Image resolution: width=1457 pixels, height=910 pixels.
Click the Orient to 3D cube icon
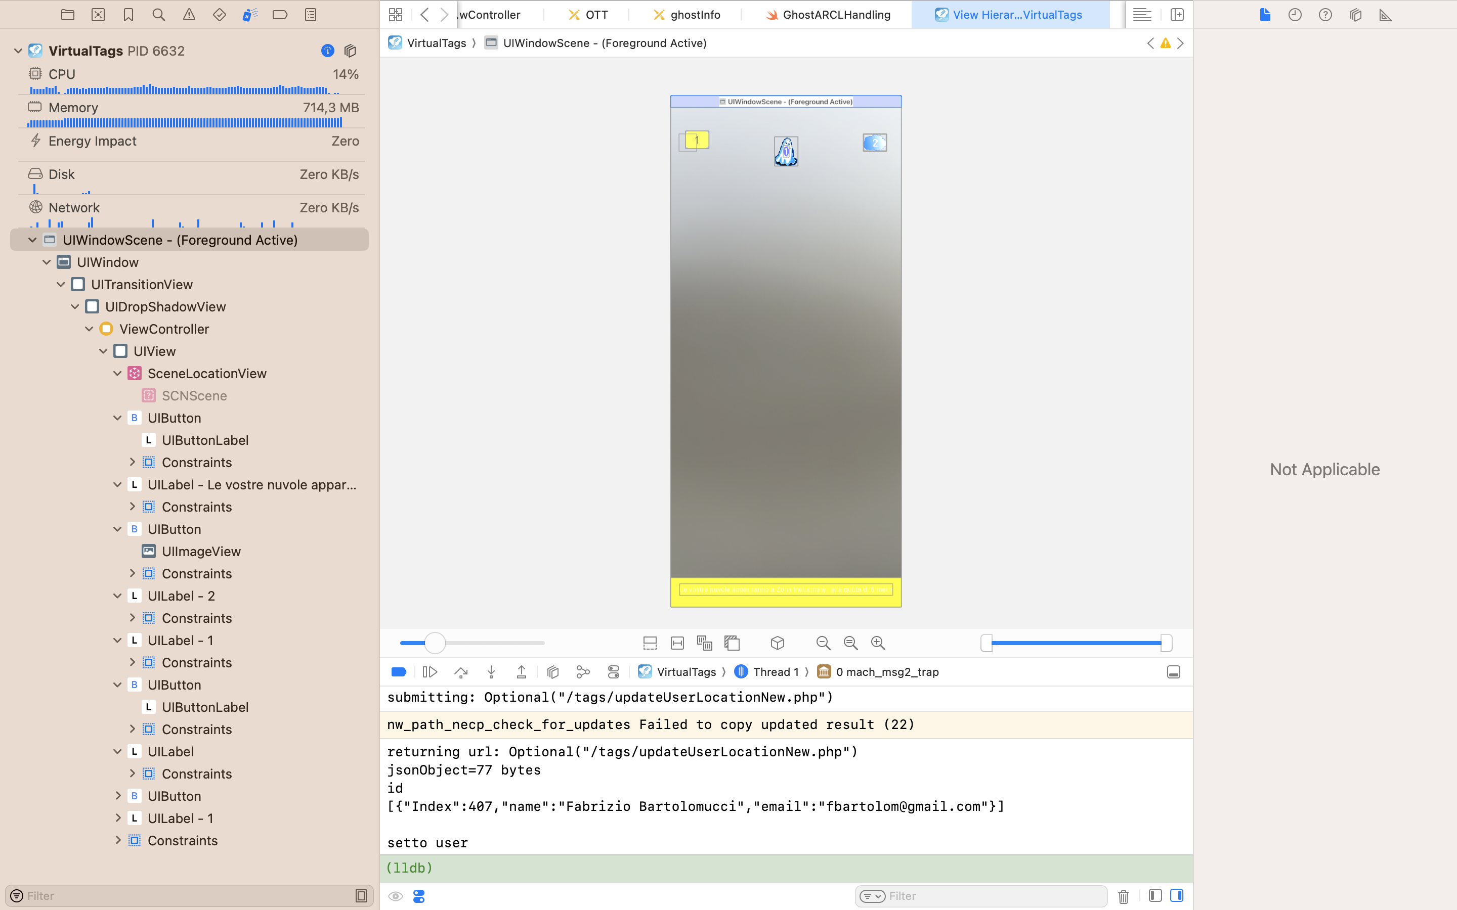(777, 643)
